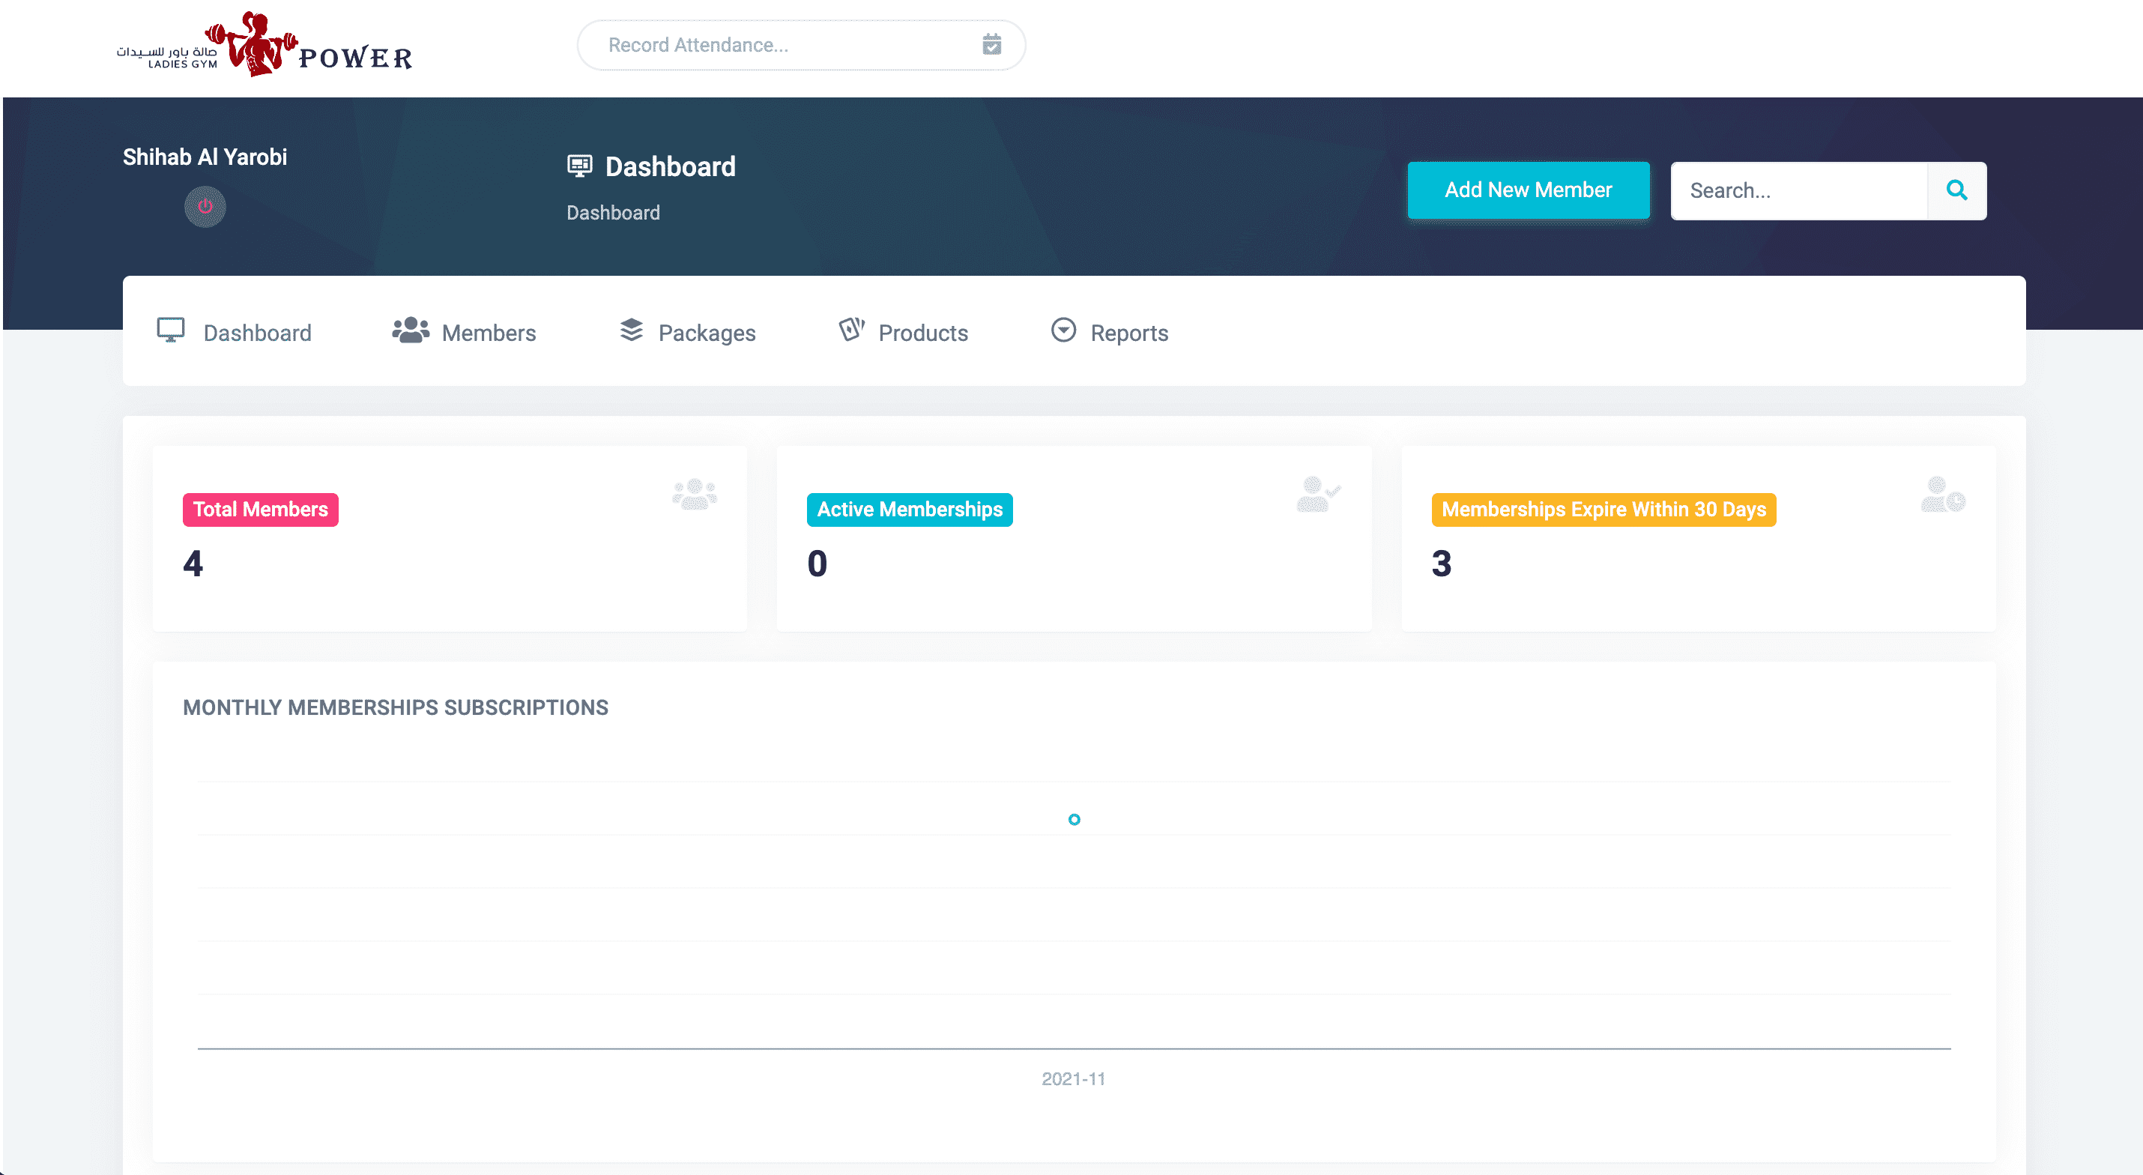This screenshot has height=1175, width=2143.
Task: Click the magnifier search button
Action: [1956, 190]
